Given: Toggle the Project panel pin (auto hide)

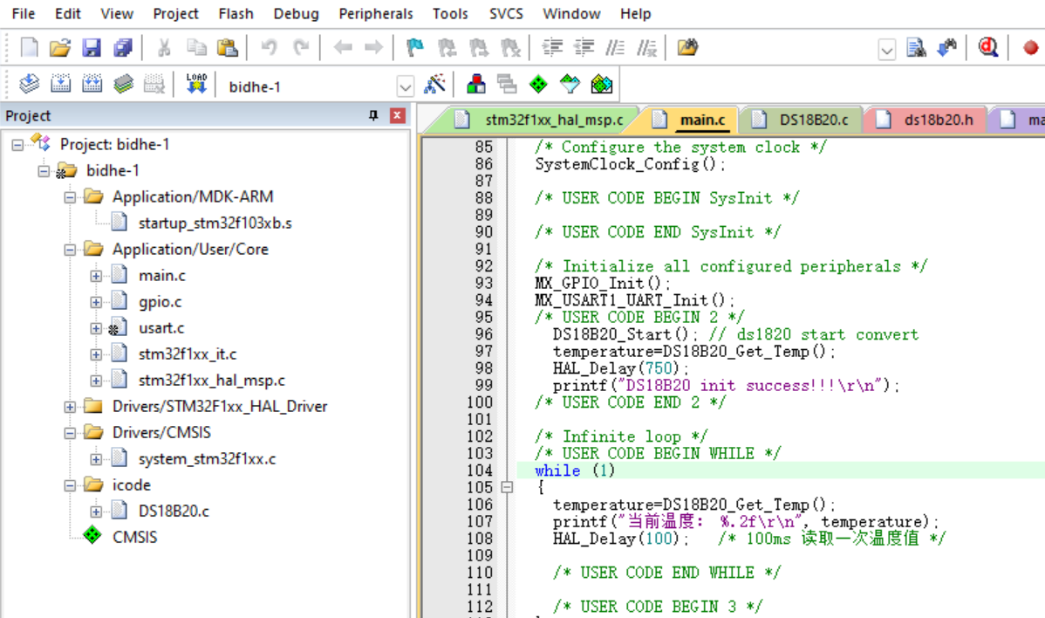Looking at the screenshot, I should [374, 116].
